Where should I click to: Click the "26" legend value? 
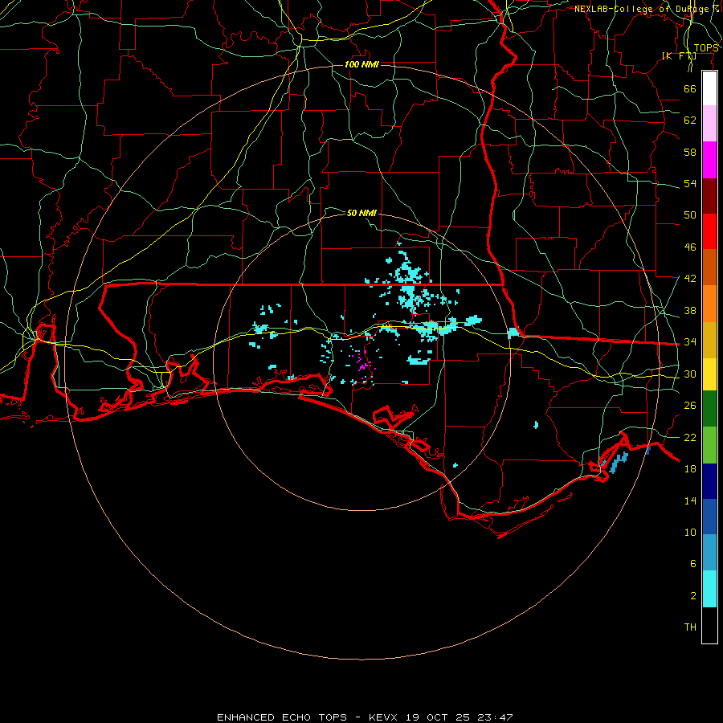click(x=690, y=406)
